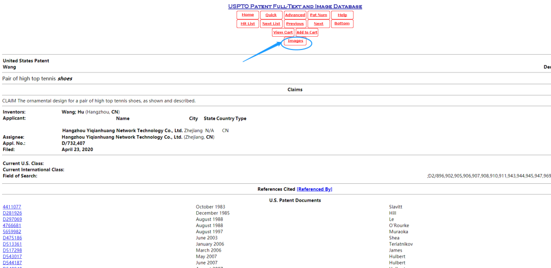Click the 'Current U.S. Class:' label
551x268 pixels.
click(x=23, y=163)
